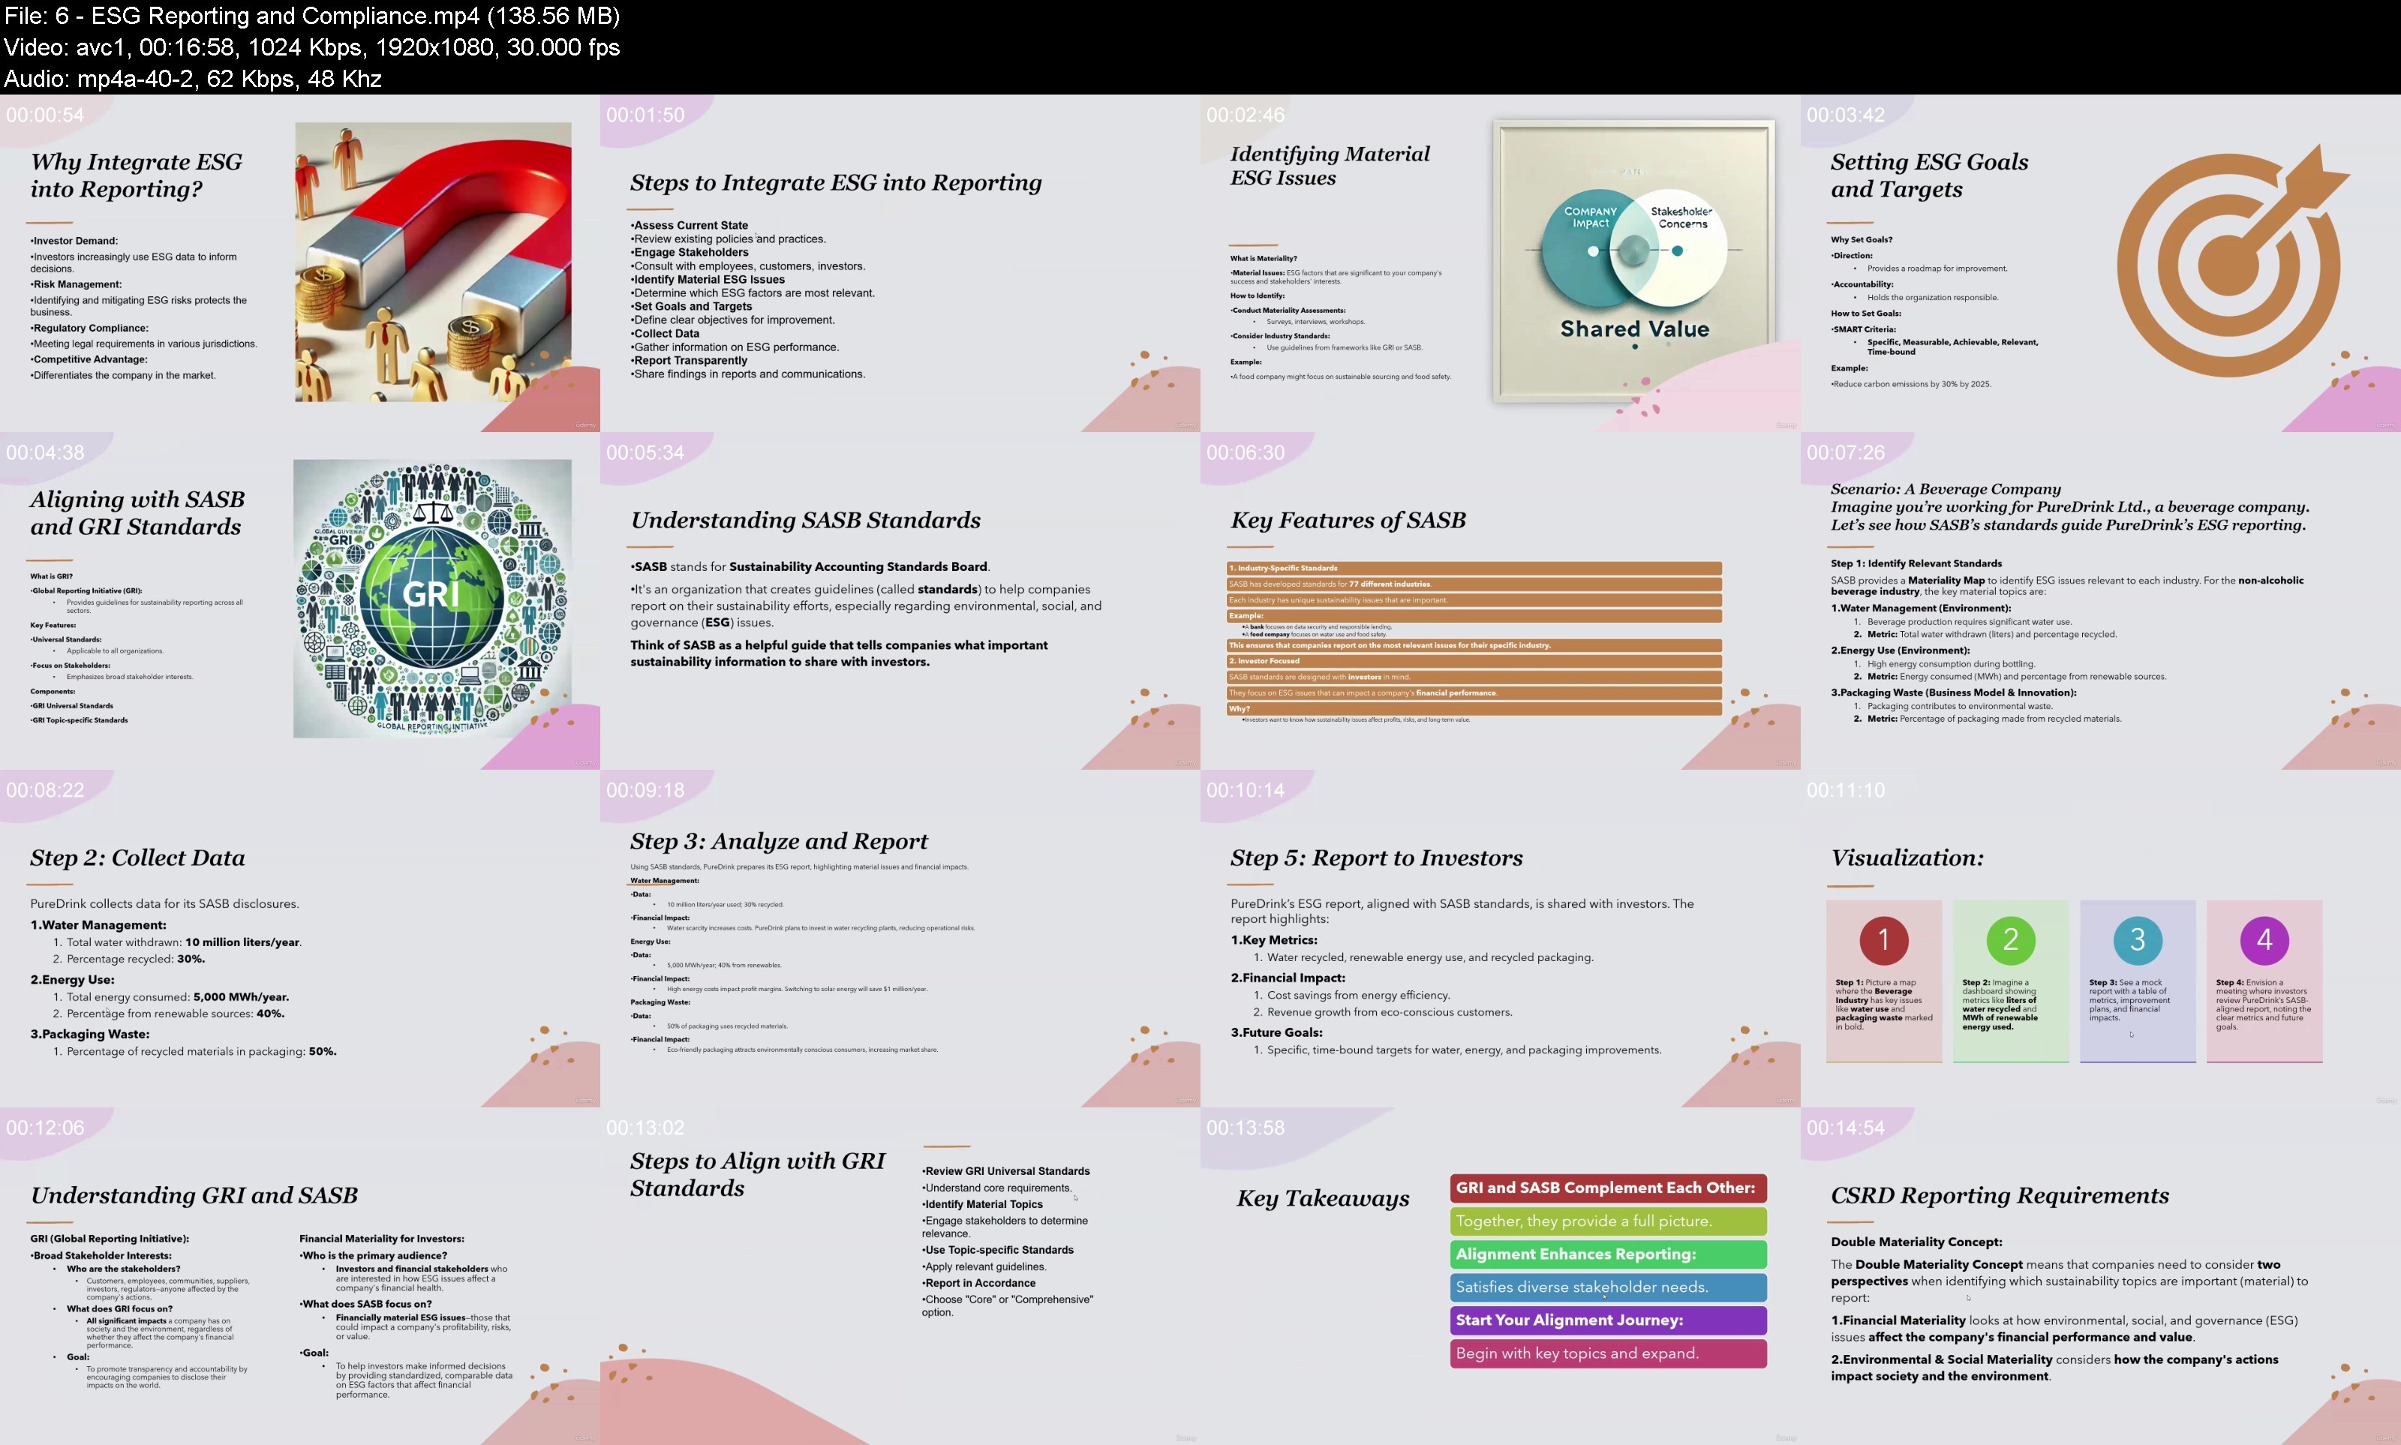Click the 'Financial Materiality for Investors:' heading
Screen dimensions: 2401x1445
click(x=382, y=1239)
